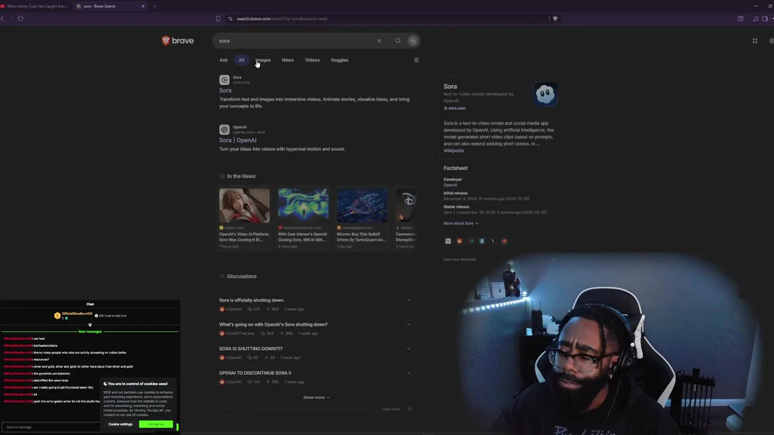The image size is (774, 435).
Task: Click the OpenAI favicon of the second result
Action: point(224,129)
